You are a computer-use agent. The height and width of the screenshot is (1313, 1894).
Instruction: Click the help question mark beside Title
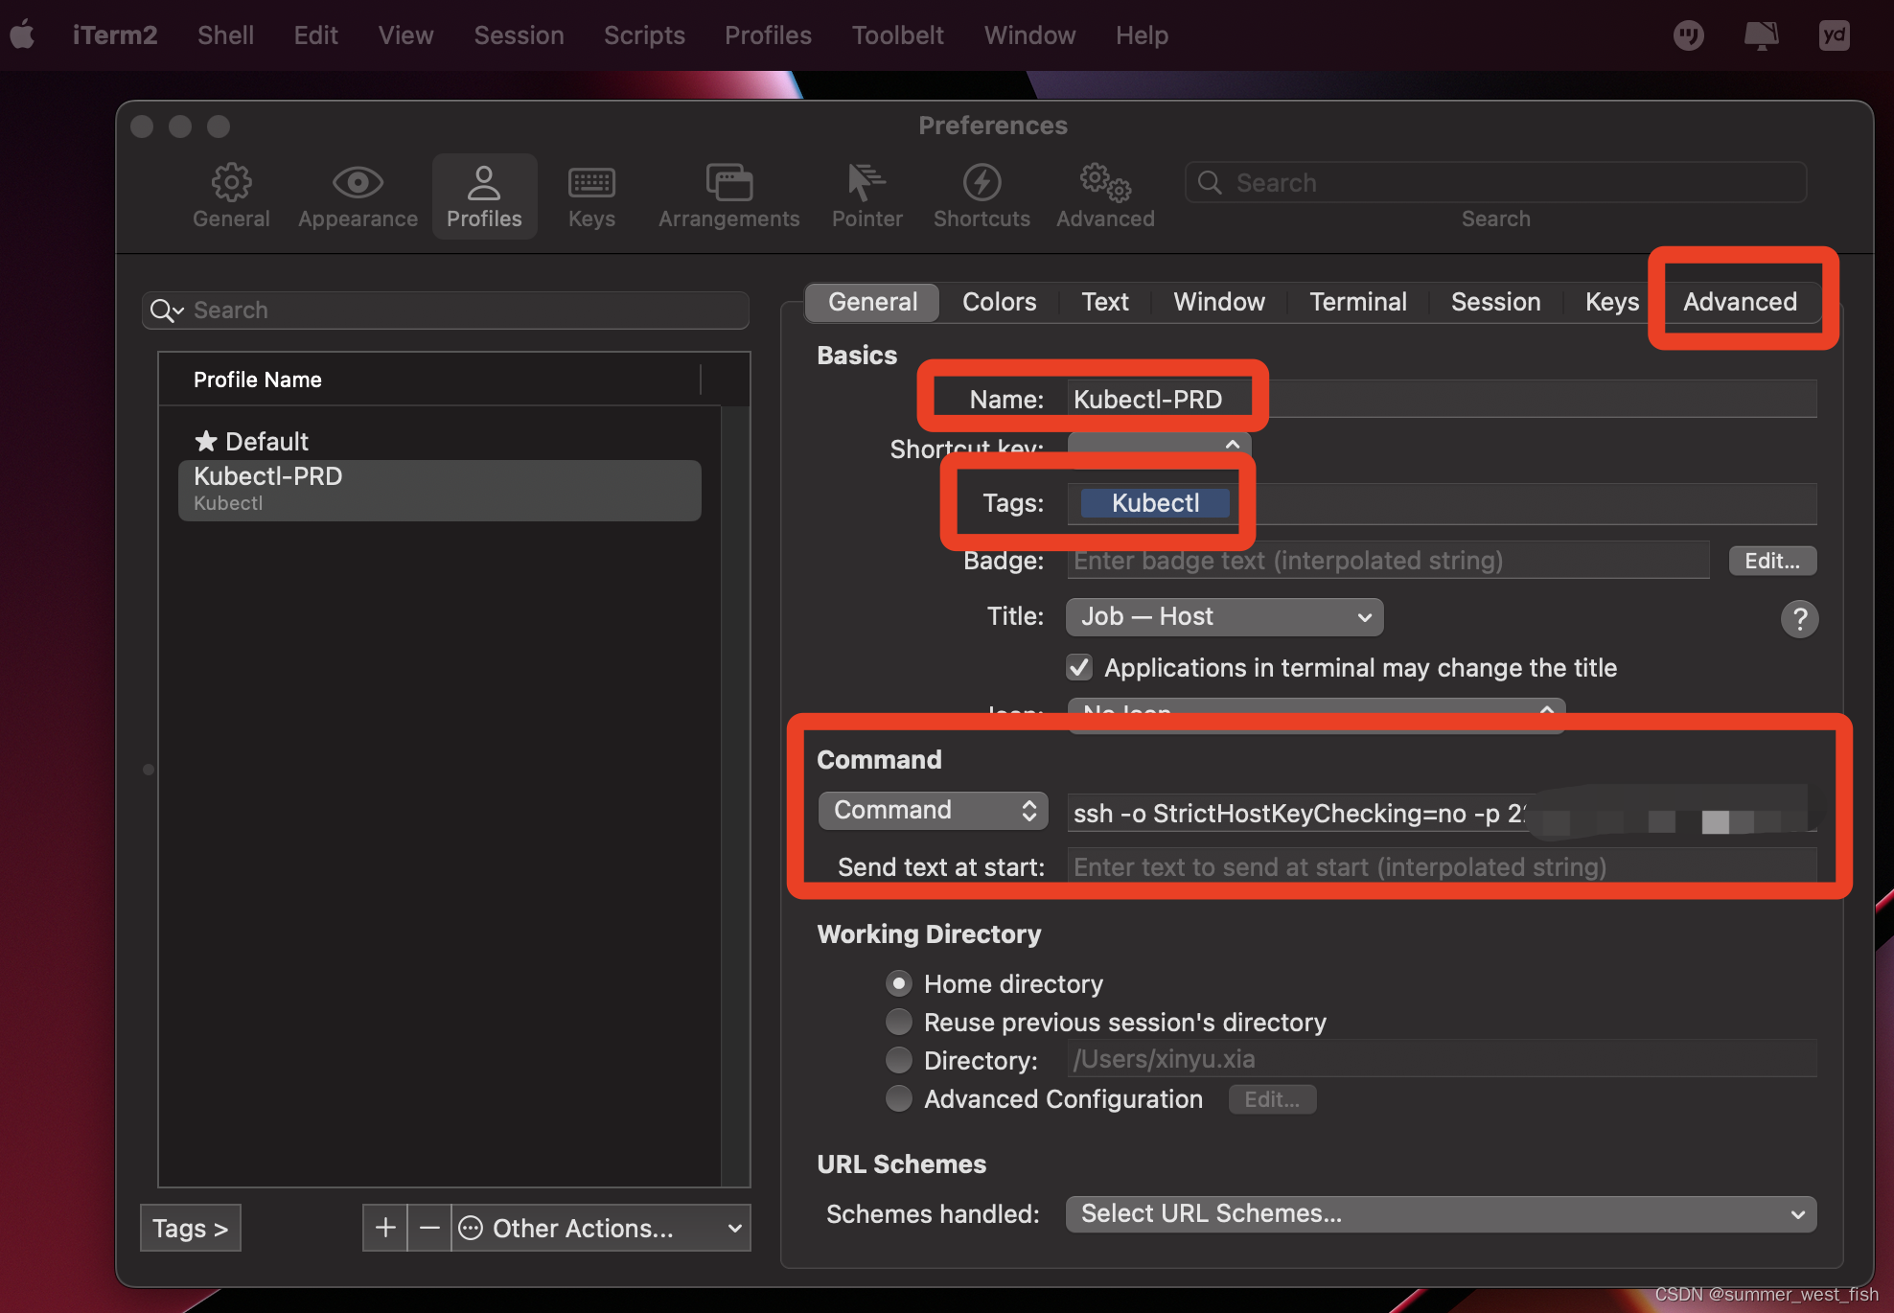click(x=1800, y=618)
